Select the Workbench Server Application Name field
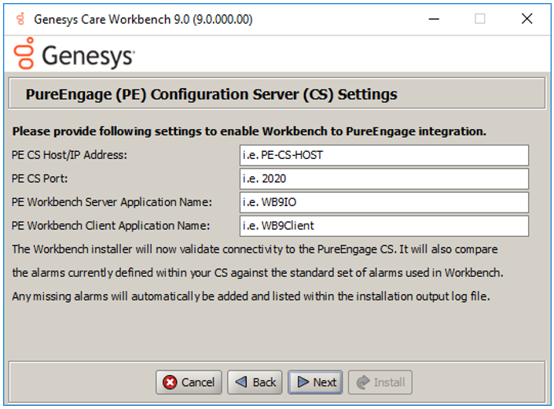554x409 pixels. coord(383,202)
